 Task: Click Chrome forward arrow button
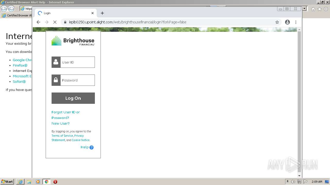[x=47, y=22]
